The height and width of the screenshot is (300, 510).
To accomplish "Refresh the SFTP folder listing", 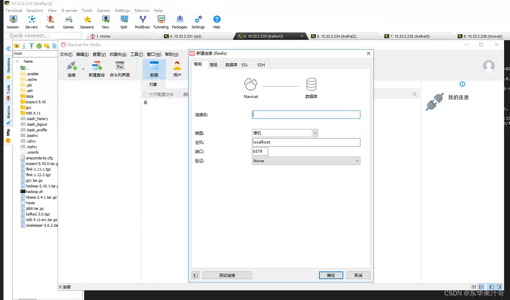I will click(39, 46).
